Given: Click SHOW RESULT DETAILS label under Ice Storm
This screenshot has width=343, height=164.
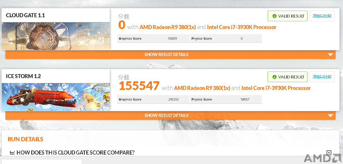Looking at the screenshot, I should [166, 115].
